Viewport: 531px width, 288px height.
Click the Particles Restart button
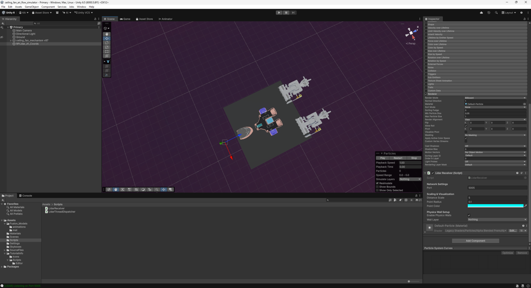[x=398, y=158]
